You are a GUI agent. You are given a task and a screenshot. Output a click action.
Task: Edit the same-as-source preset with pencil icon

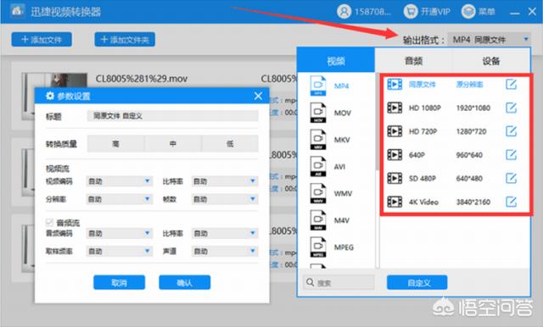tap(511, 84)
